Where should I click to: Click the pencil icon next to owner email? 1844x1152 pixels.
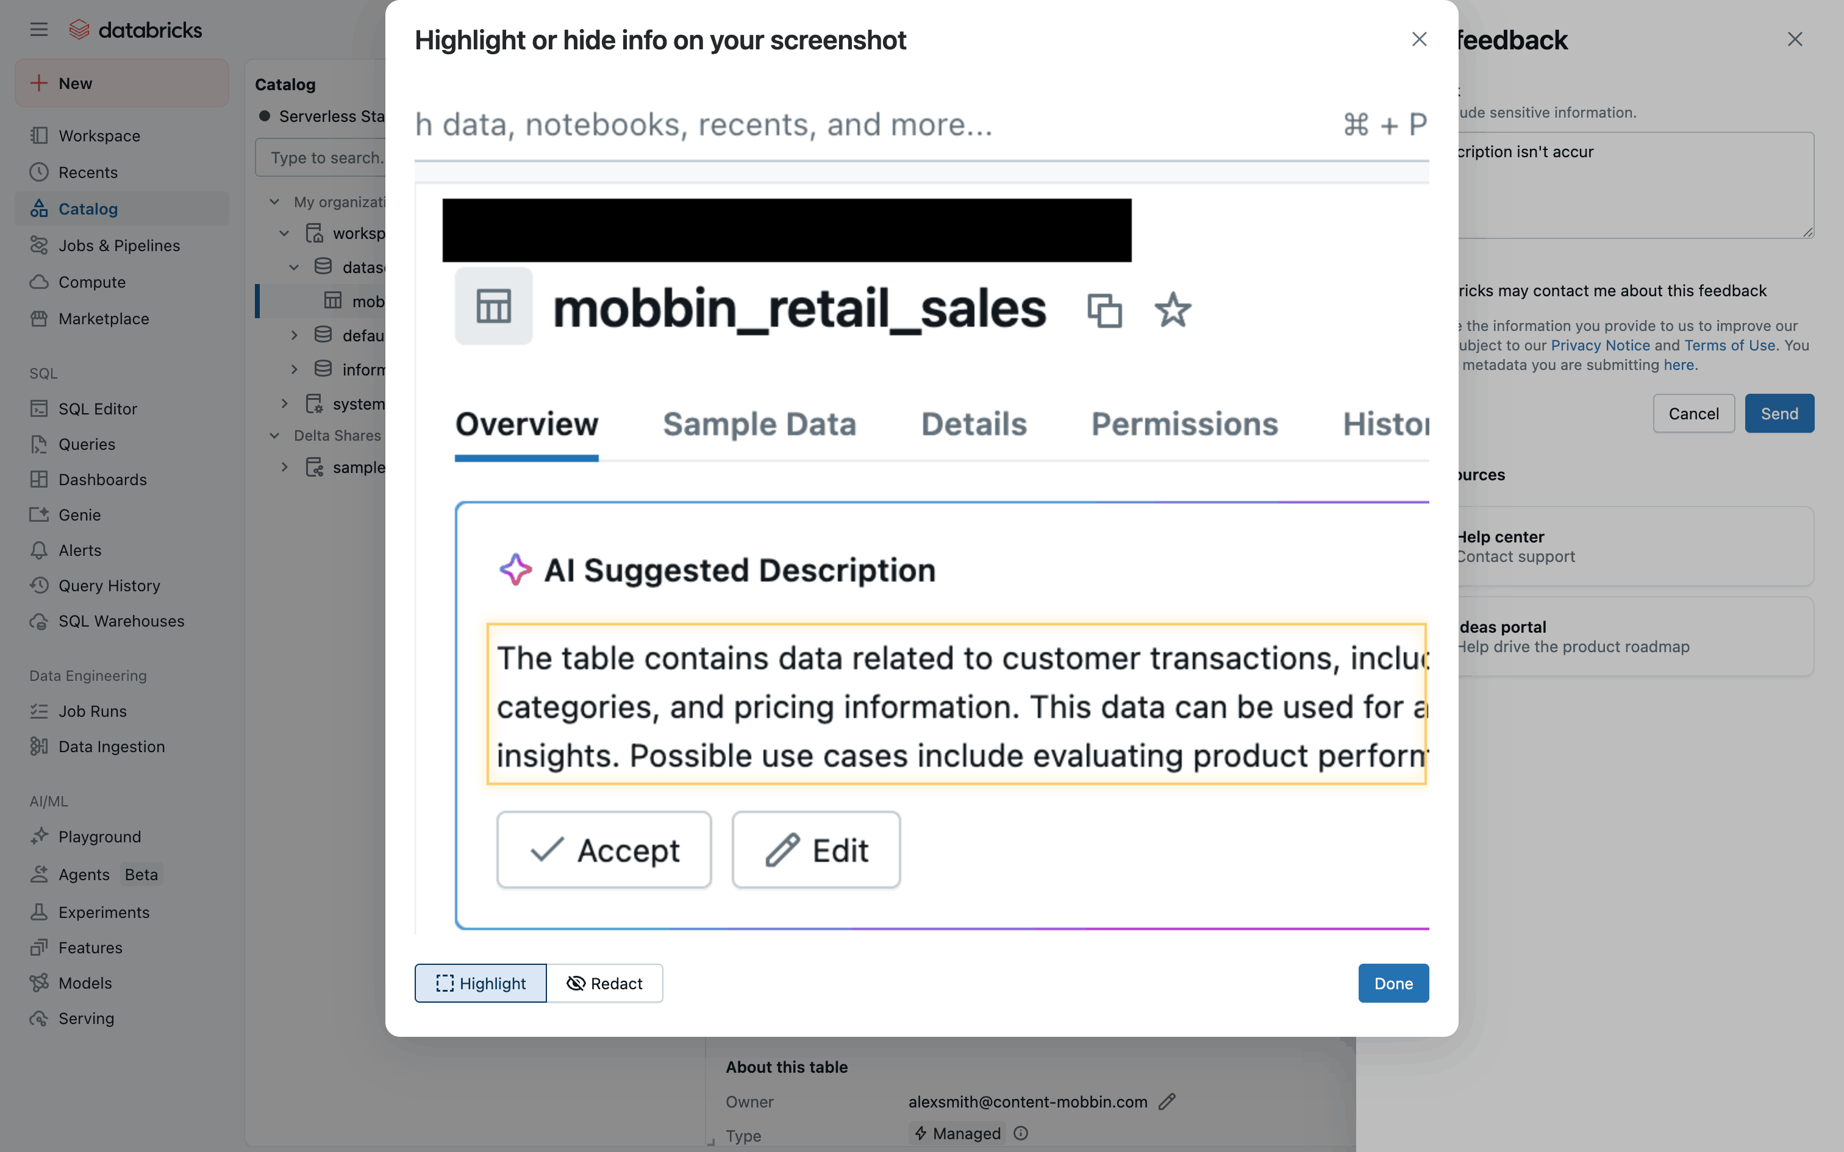pos(1167,1102)
